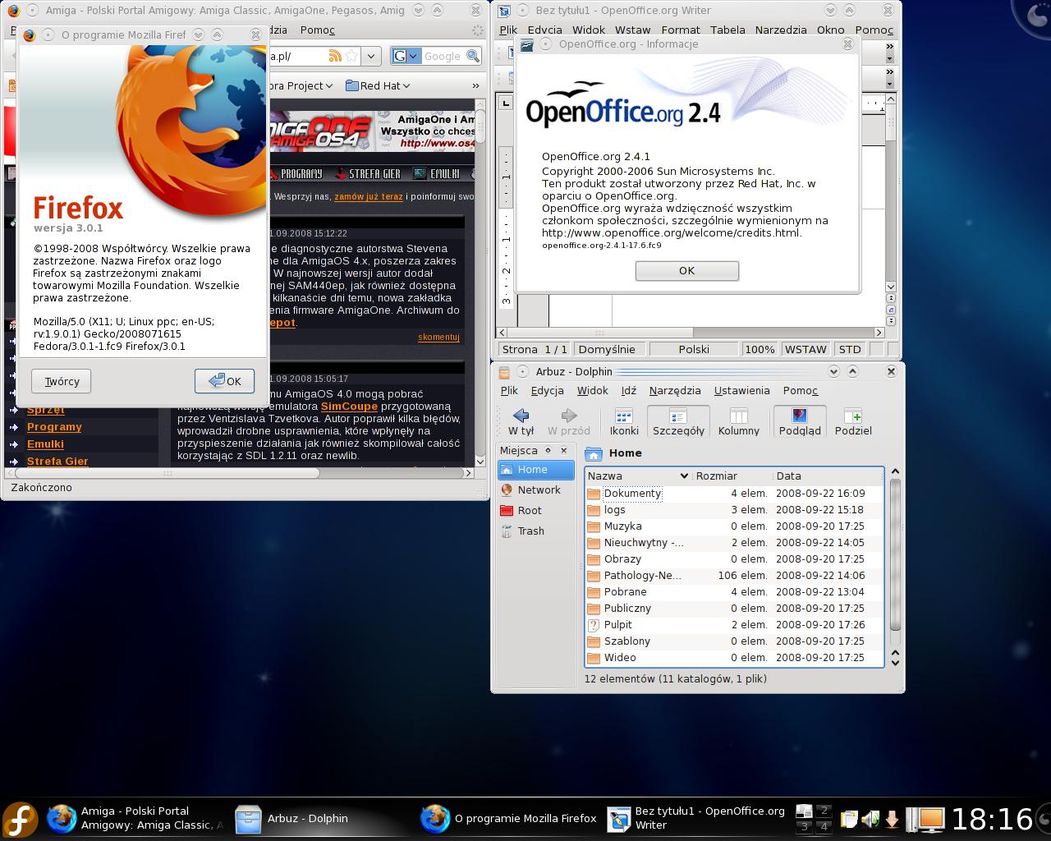This screenshot has width=1051, height=841.
Task: Open the Emulki sidebar link
Action: point(45,443)
